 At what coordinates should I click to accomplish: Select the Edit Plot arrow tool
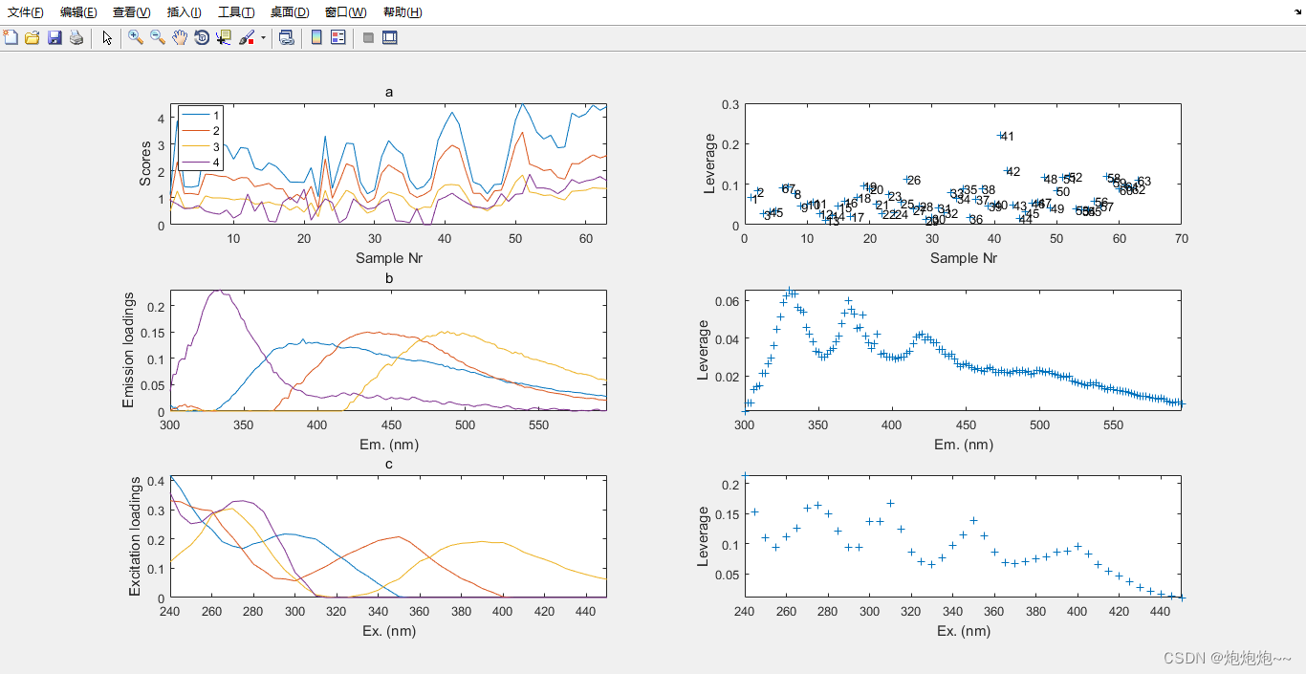(x=107, y=37)
